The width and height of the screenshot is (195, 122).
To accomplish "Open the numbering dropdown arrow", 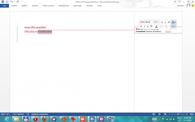I will [x=170, y=26].
